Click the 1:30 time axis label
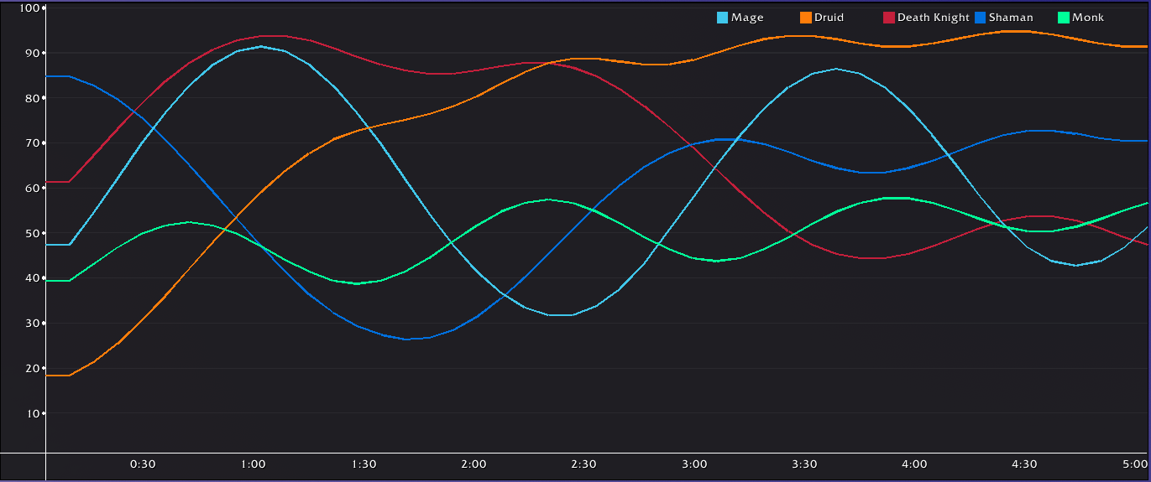1151x482 pixels. click(364, 464)
